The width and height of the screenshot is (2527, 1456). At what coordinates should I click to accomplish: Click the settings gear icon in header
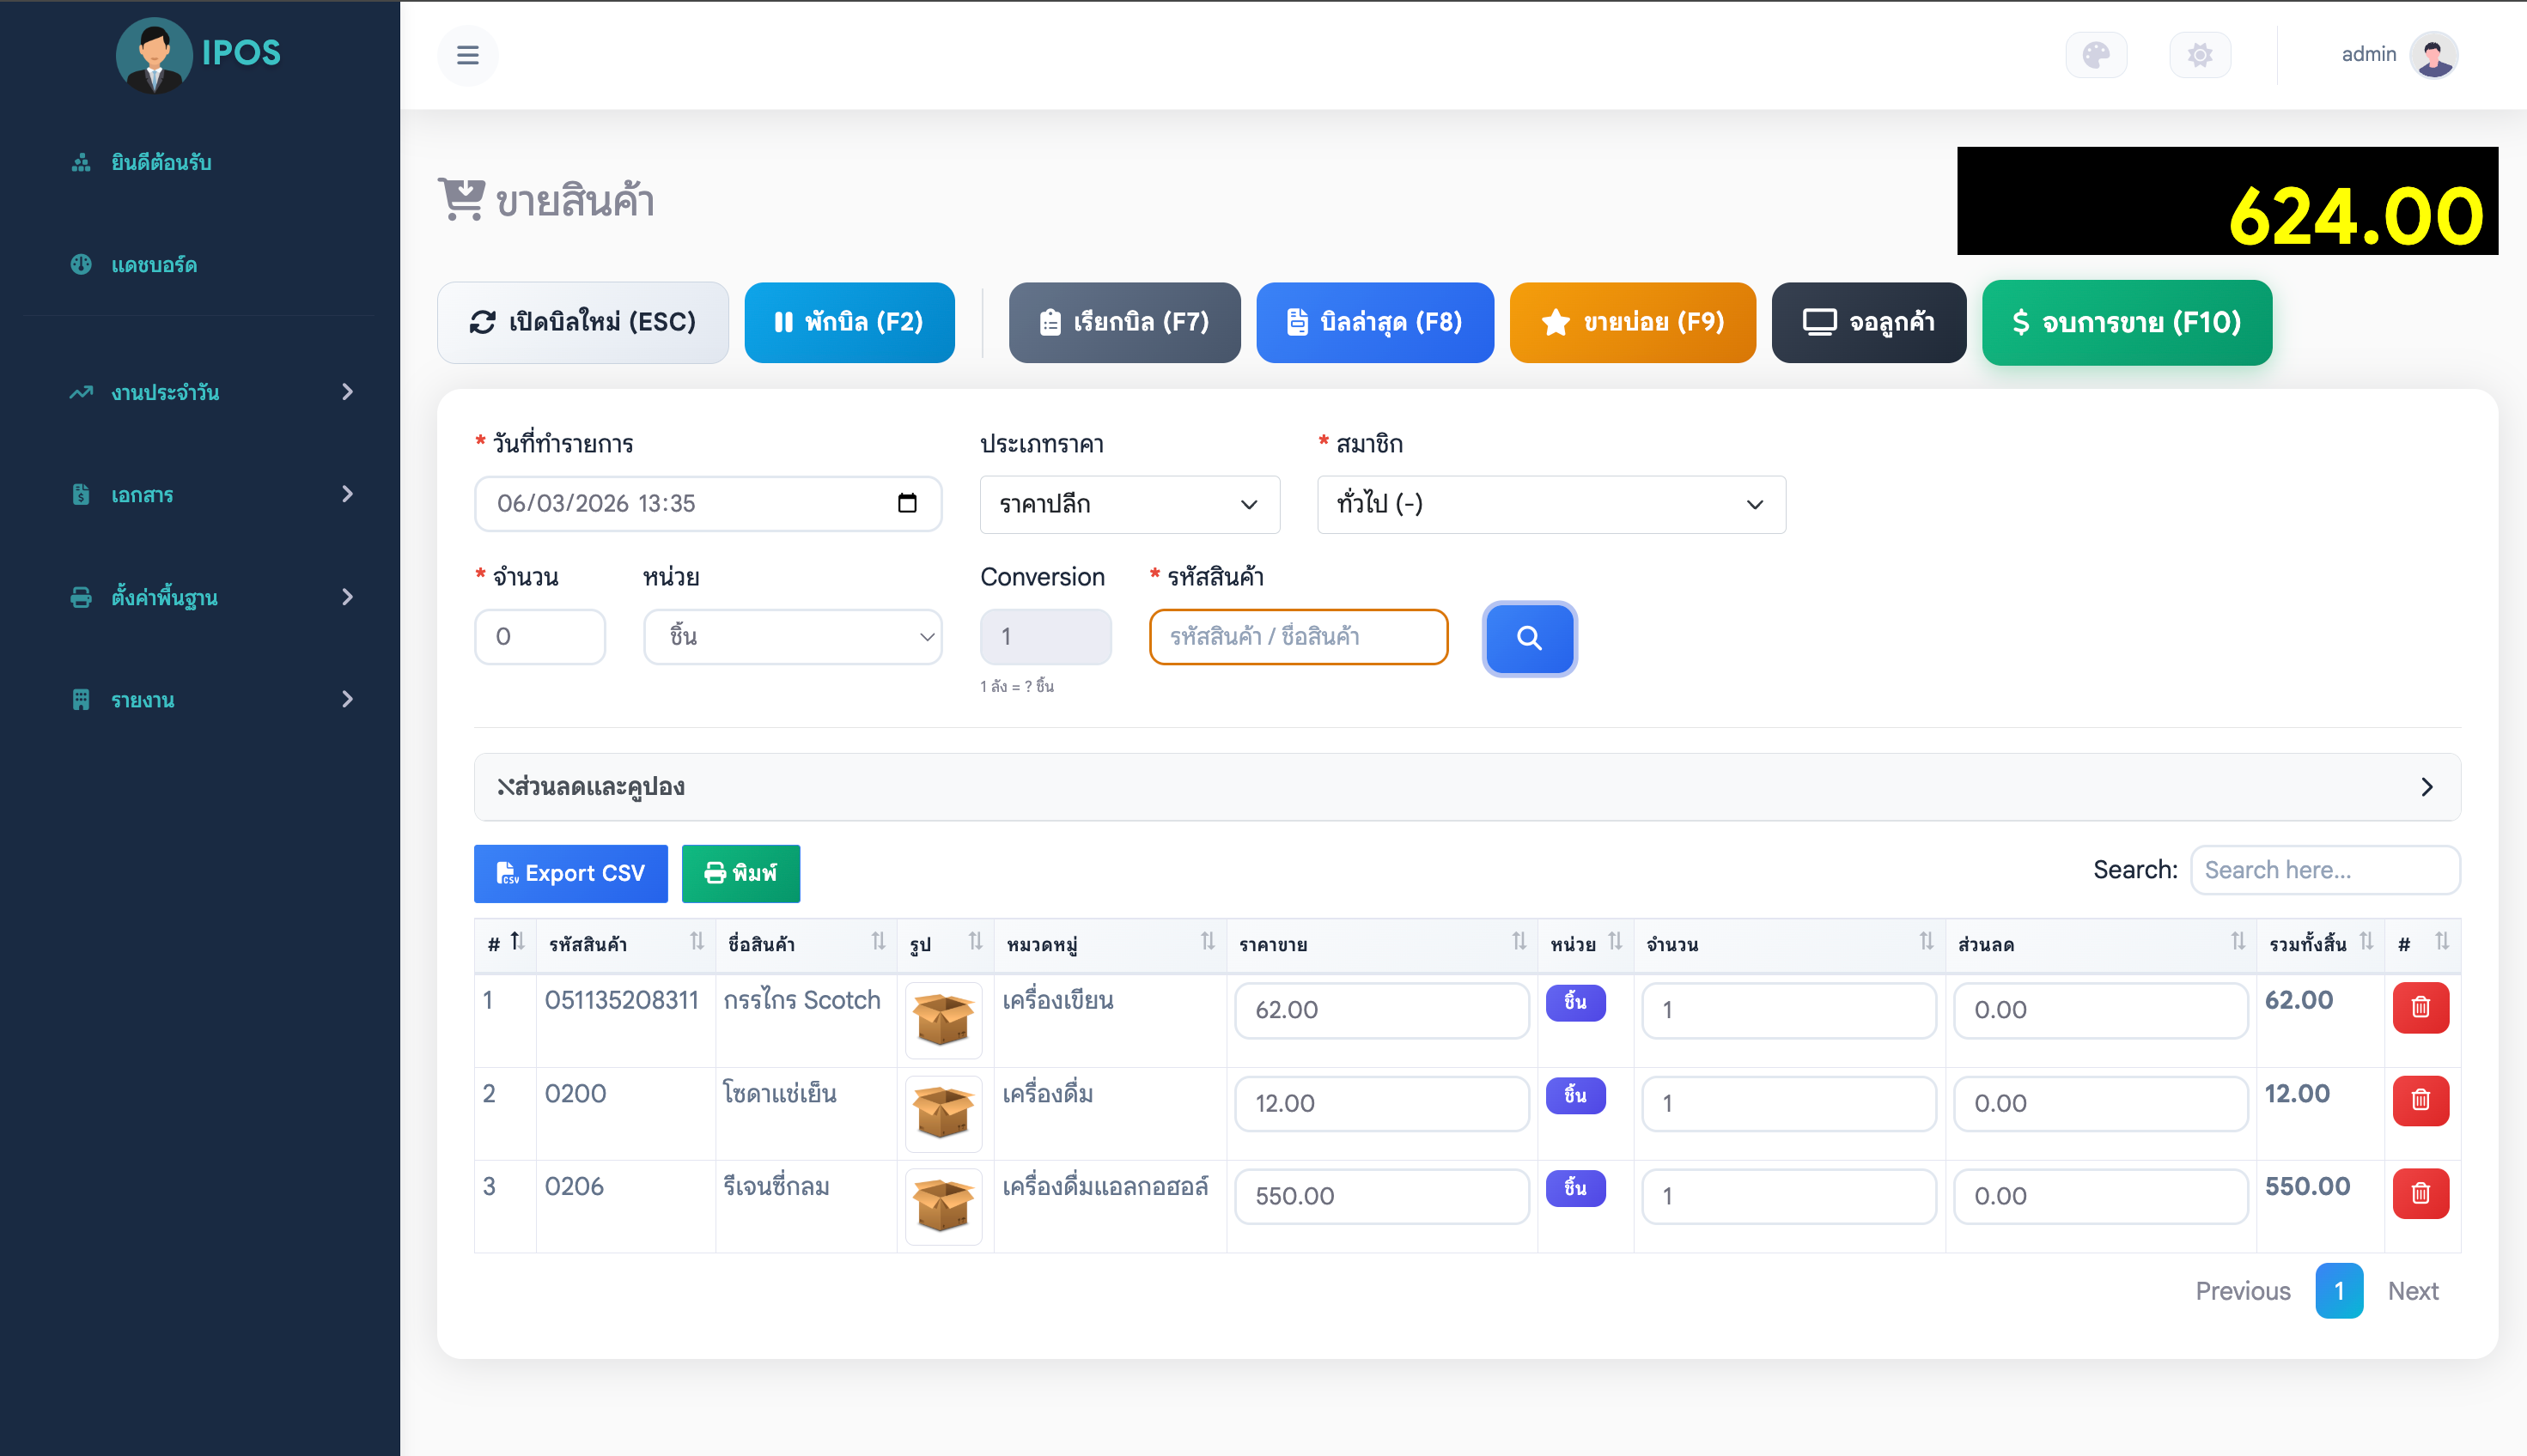(x=2199, y=55)
